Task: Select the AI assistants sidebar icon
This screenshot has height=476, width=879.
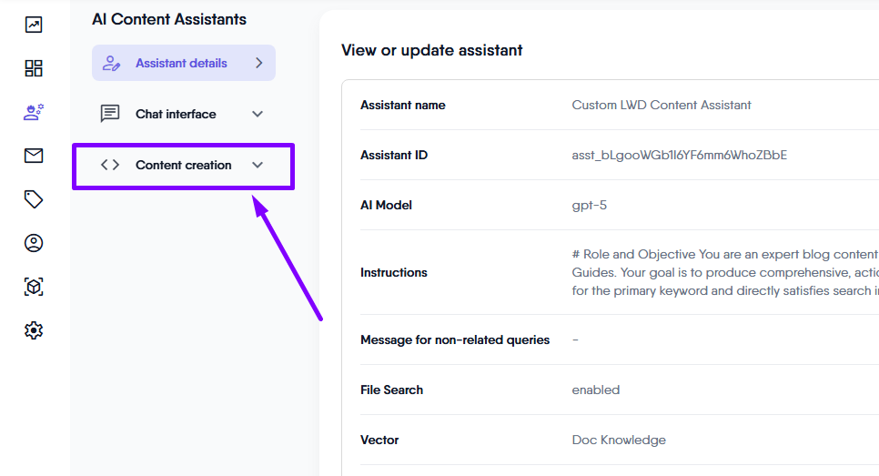Action: coord(34,112)
